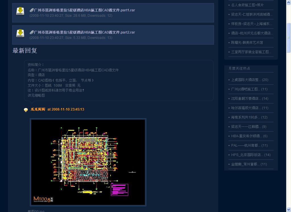Open hot topic 海南系列共190多... (12)
This screenshot has width=291, height=212.
pyautogui.click(x=249, y=117)
